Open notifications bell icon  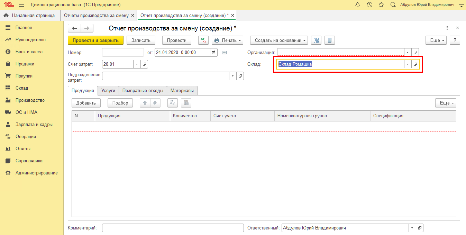(358, 5)
